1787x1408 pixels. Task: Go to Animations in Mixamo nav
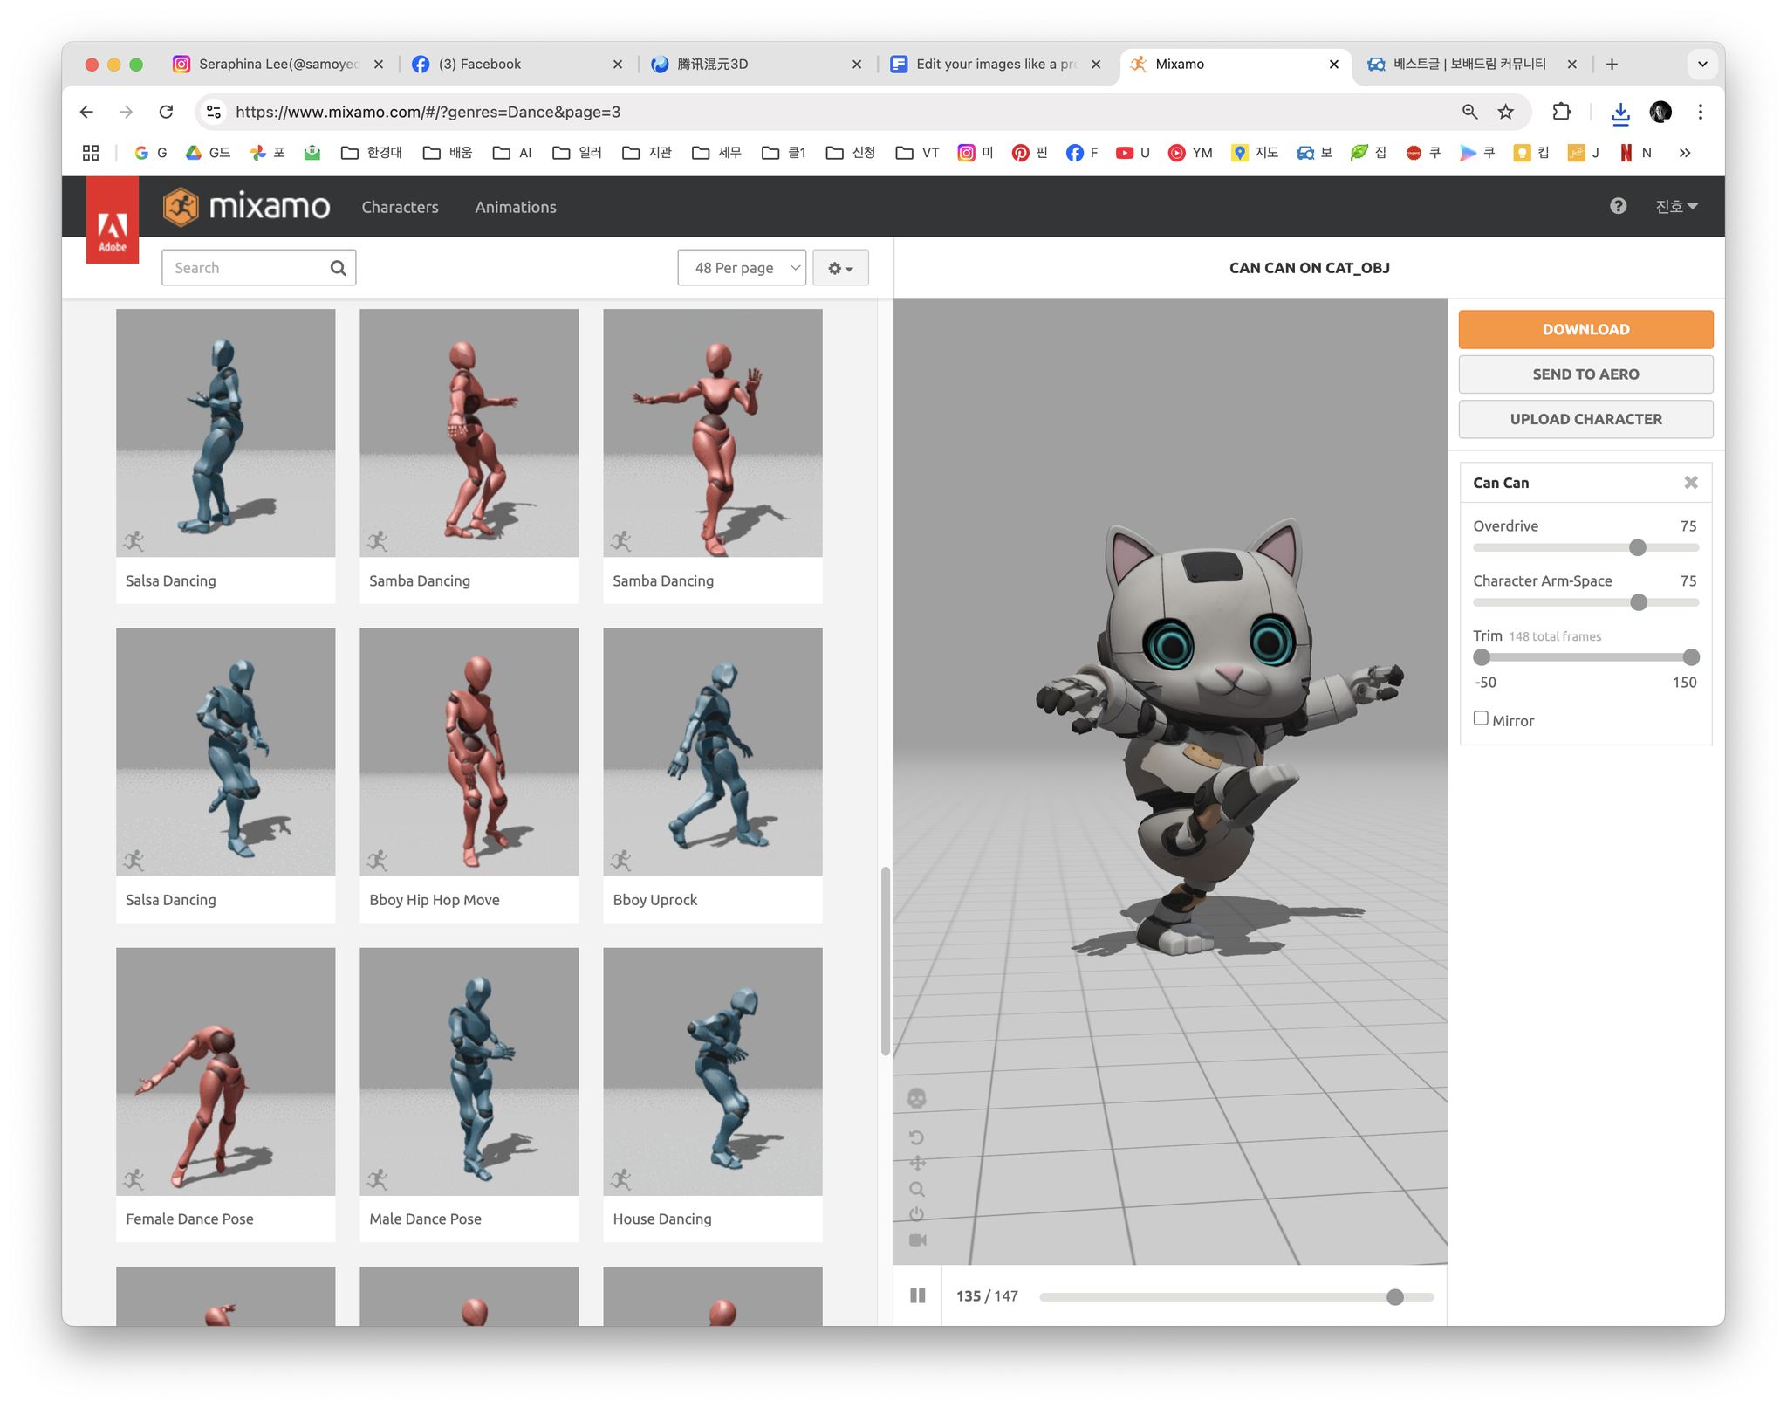[x=516, y=207]
